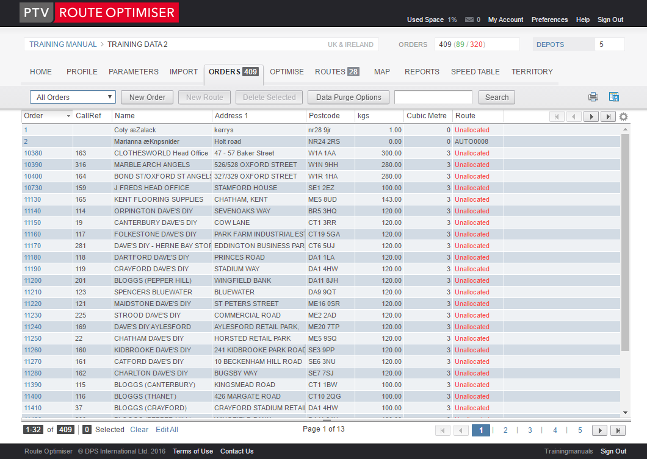Screen dimensions: 647x459
Task: Open the HOME tab
Action: coord(41,72)
